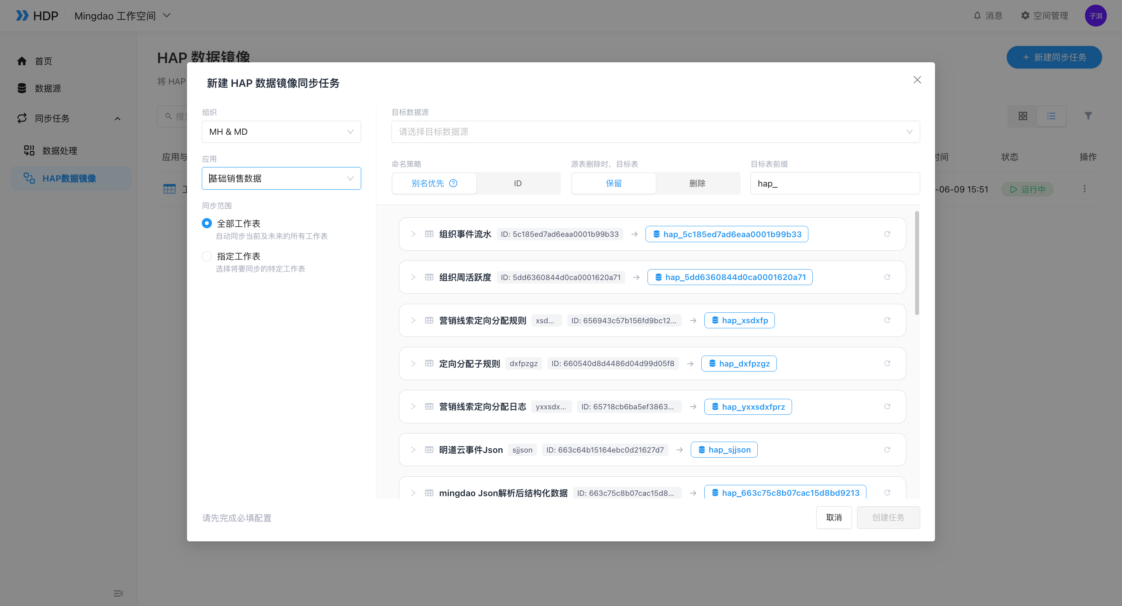Open 空间管理 gear settings
Viewport: 1122px width, 606px height.
tap(1044, 16)
